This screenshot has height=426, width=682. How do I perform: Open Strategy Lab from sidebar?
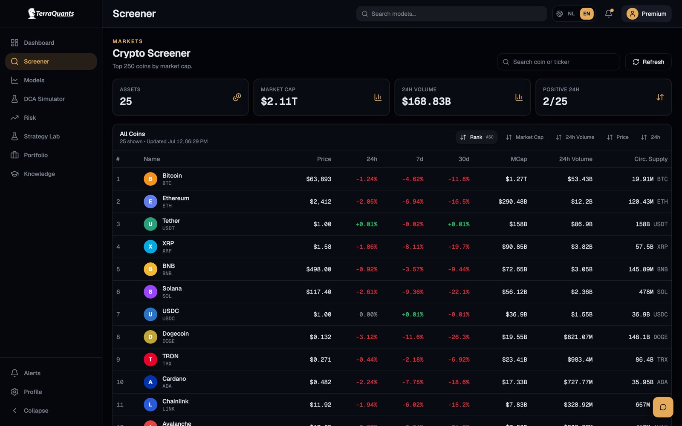point(51,136)
